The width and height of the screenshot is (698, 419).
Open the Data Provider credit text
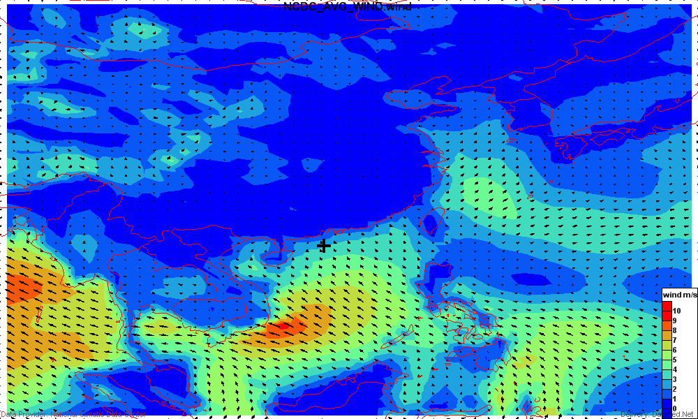point(73,414)
